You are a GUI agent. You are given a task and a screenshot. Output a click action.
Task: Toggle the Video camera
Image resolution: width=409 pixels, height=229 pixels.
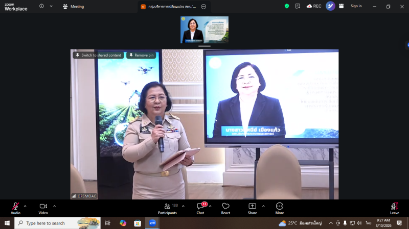click(x=43, y=209)
